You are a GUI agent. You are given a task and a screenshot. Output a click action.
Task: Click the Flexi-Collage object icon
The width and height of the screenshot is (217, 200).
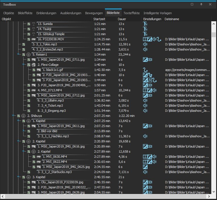pos(34,65)
